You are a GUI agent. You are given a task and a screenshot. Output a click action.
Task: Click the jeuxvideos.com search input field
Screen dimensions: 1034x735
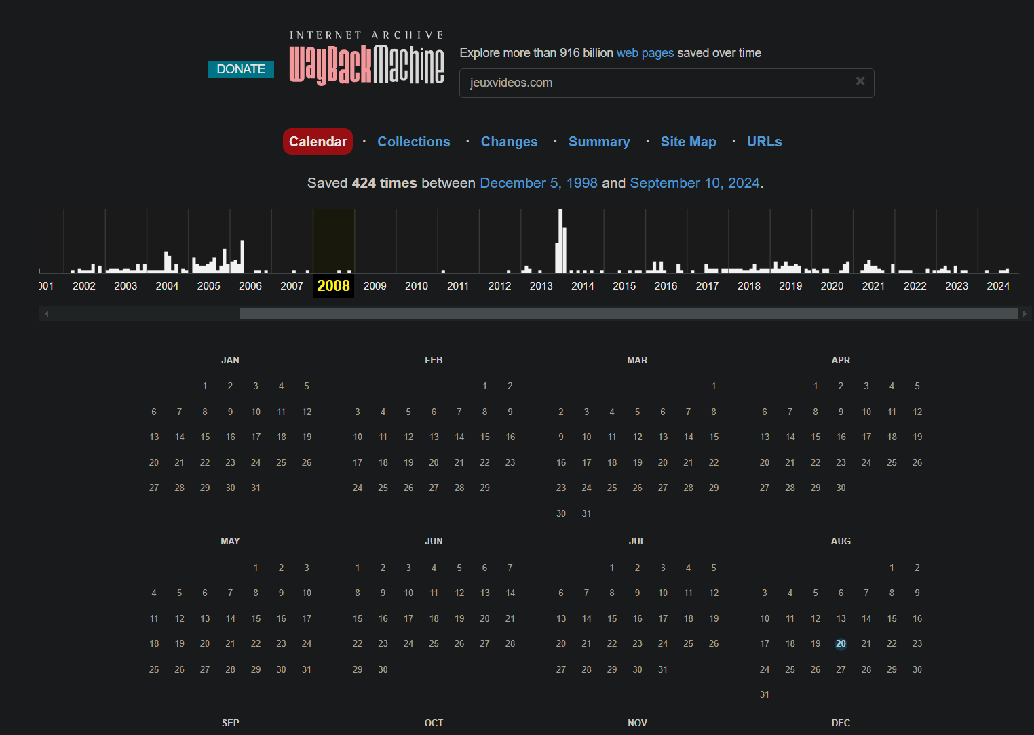click(x=666, y=83)
